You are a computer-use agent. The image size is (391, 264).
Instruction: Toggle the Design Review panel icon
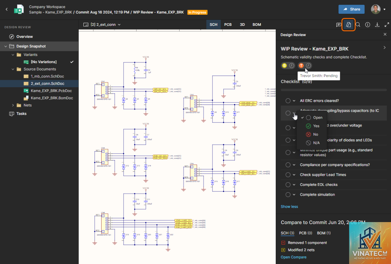[348, 25]
